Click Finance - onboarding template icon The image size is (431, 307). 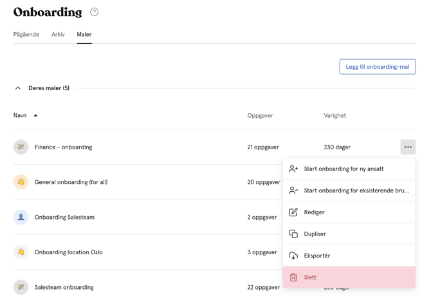[x=21, y=147]
